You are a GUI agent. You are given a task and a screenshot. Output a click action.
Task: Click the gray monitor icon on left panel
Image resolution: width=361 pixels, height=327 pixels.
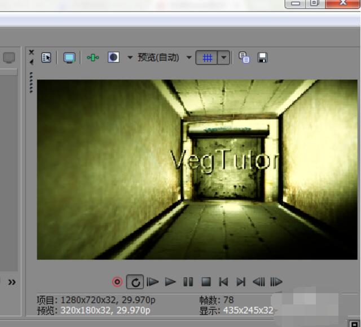(x=9, y=58)
